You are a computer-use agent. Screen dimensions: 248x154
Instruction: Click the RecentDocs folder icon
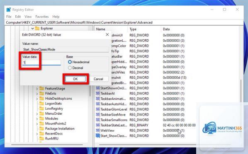41,134
